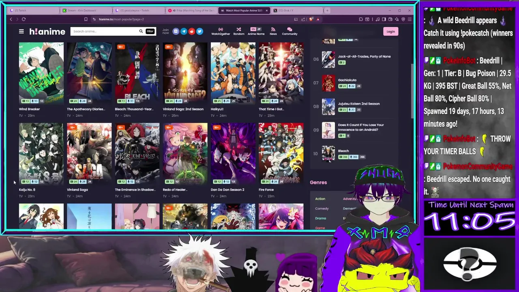
Task: Bookmark this page in the address bar
Action: (86, 19)
